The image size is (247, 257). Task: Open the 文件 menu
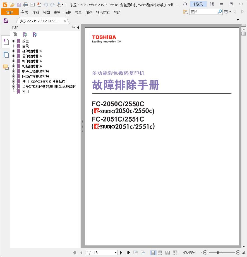[10, 12]
